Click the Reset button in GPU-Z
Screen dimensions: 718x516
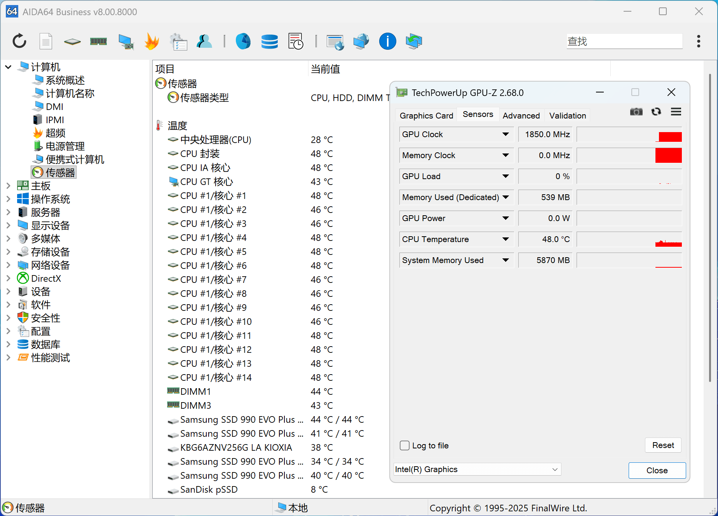663,445
